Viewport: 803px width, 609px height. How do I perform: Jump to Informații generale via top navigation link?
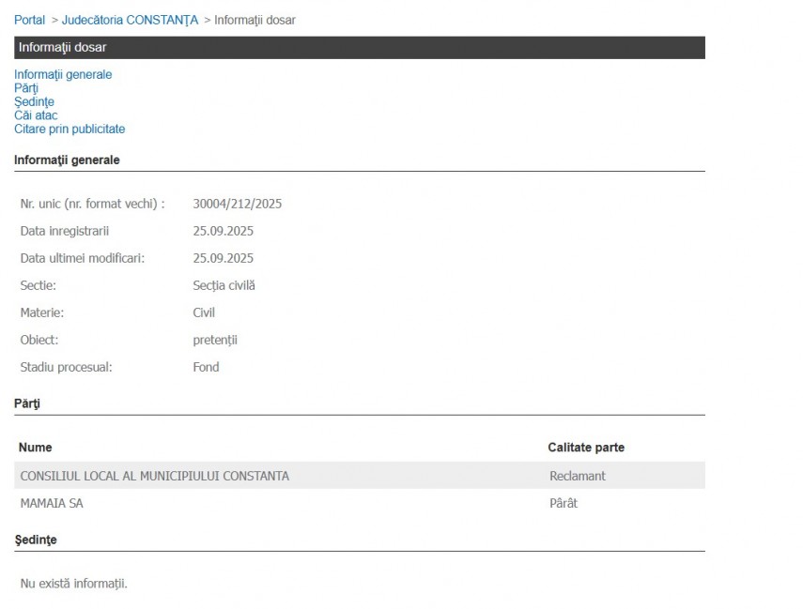point(63,74)
